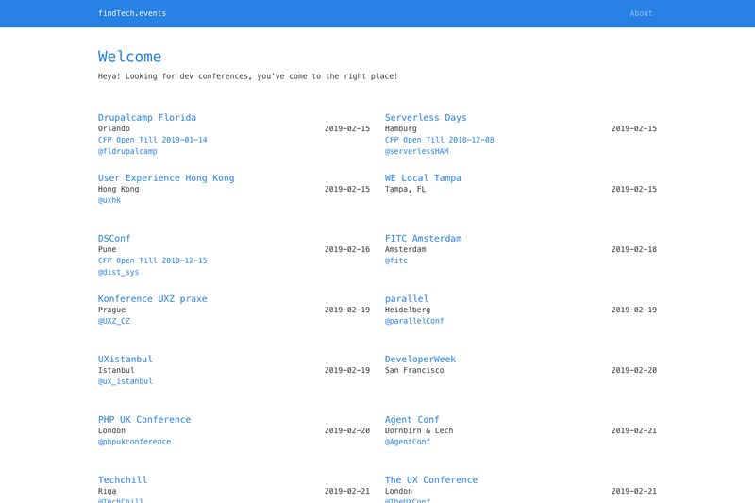Visit the @uxhk Twitter handle
The height and width of the screenshot is (503, 755).
tap(109, 200)
